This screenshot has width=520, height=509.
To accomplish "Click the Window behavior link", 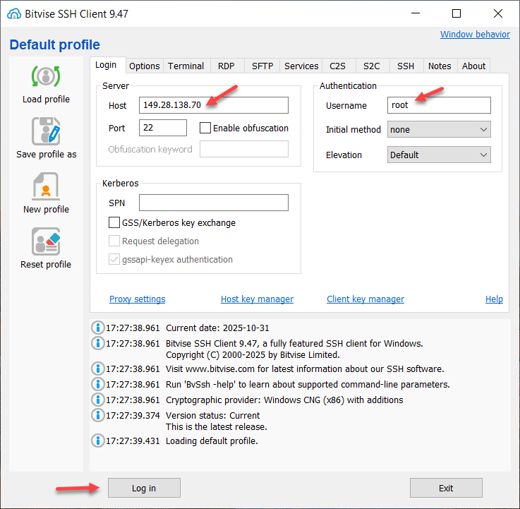I will click(475, 35).
